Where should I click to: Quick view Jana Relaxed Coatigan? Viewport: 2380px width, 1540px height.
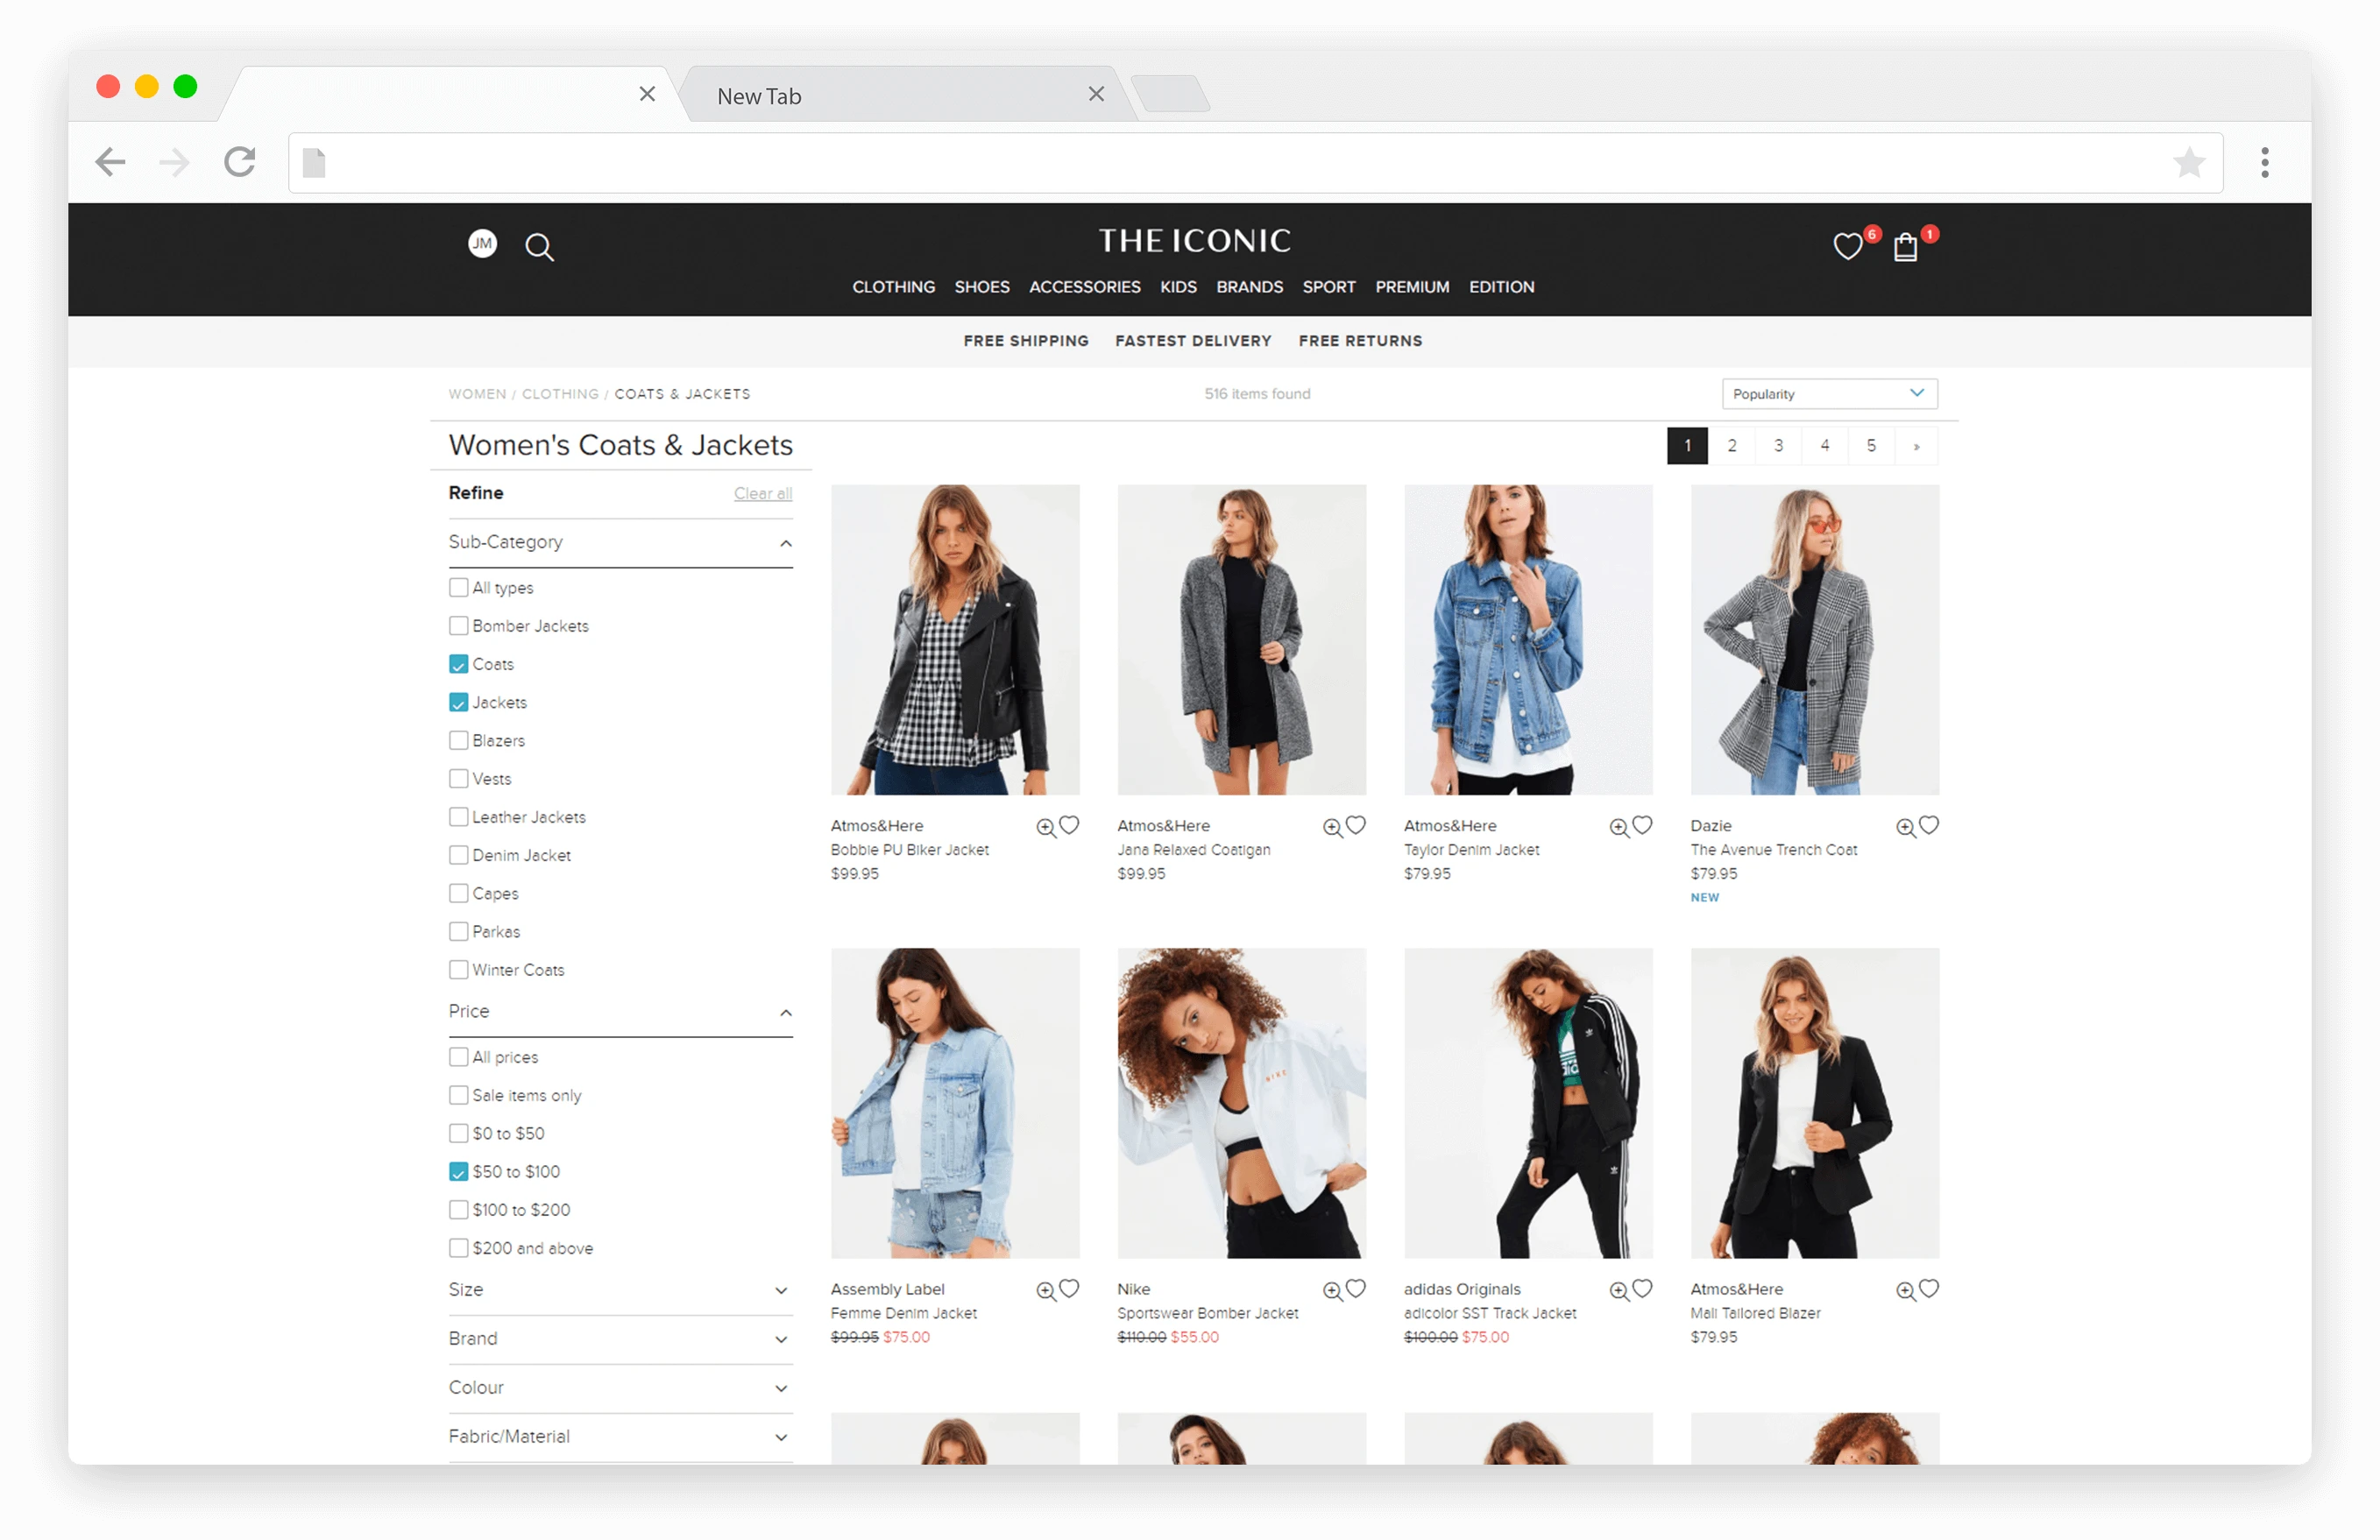1332,828
